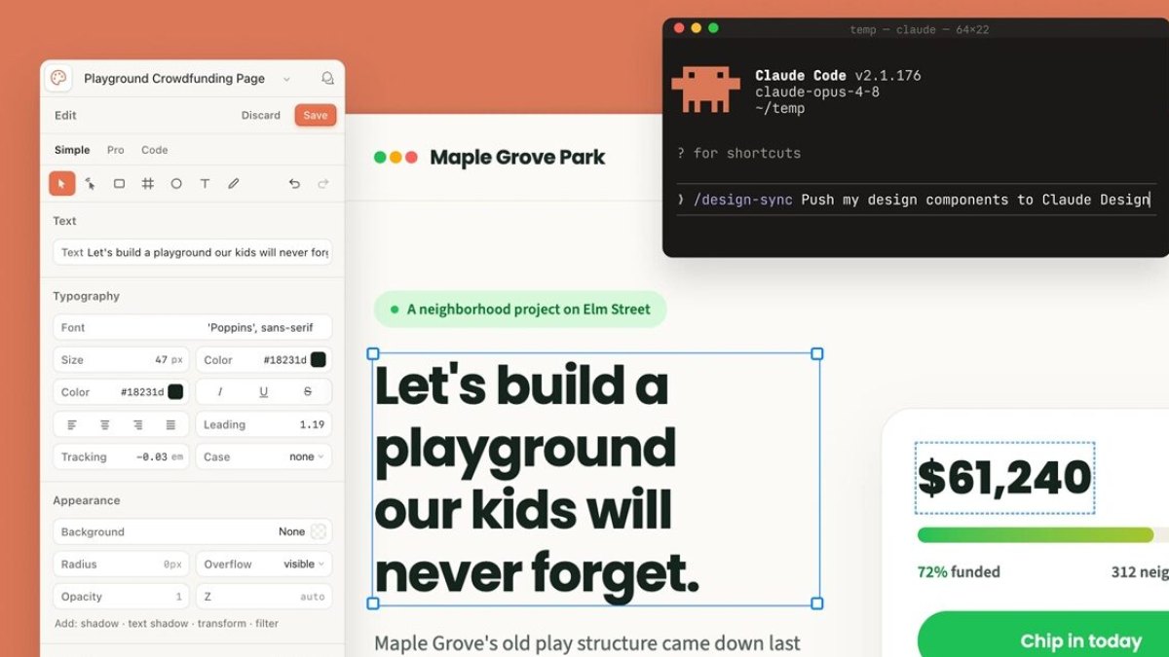This screenshot has height=657, width=1169.
Task: Select the rectangle shape tool
Action: (x=119, y=183)
